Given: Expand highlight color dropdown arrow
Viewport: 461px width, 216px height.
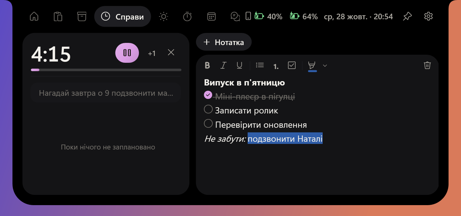Looking at the screenshot, I should coord(325,66).
